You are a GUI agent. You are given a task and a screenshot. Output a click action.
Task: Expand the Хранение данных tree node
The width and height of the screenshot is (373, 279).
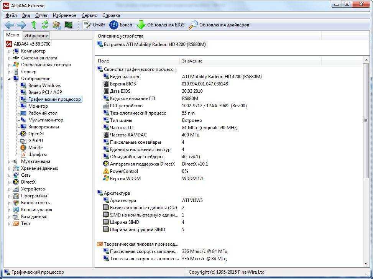tap(9, 169)
